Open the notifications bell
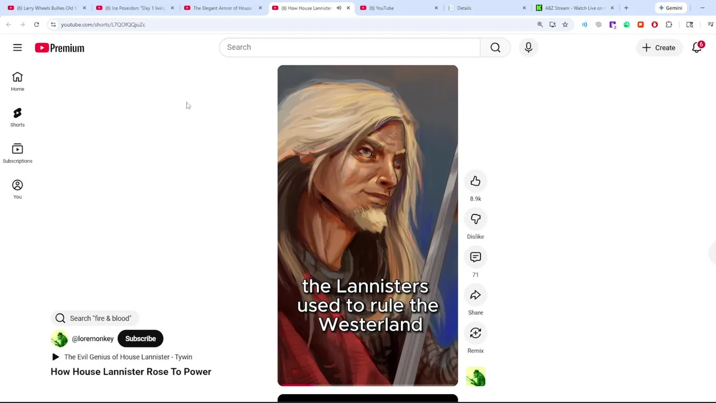 click(x=697, y=48)
